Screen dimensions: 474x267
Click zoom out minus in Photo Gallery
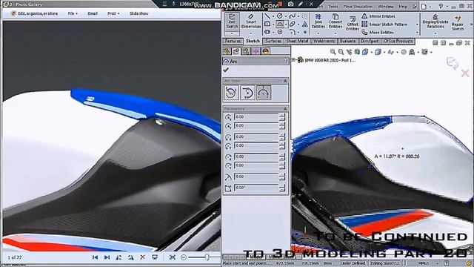(184, 257)
